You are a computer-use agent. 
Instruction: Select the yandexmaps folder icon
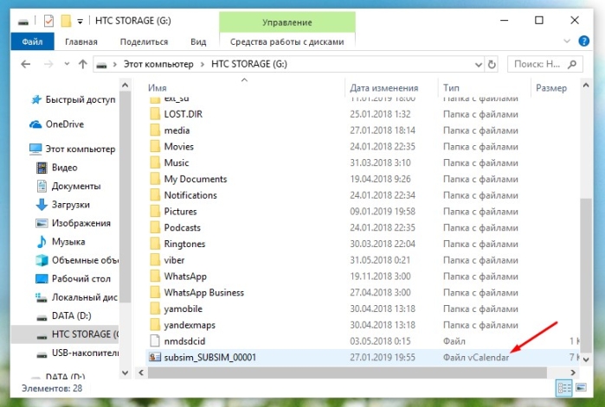click(155, 325)
